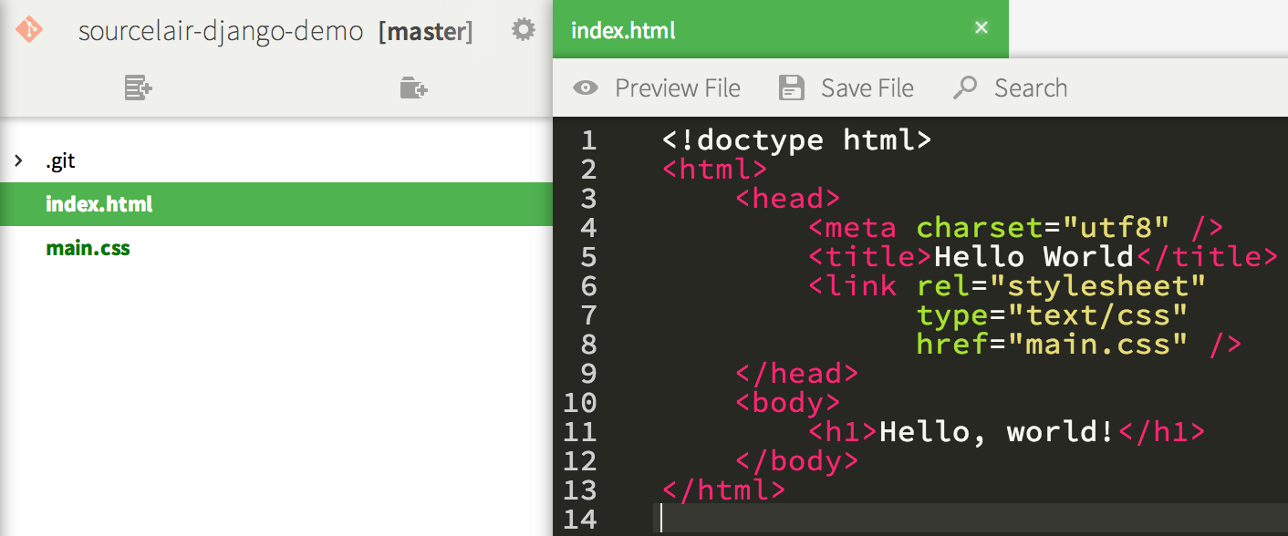The image size is (1288, 536).
Task: Click the opening <head> tag
Action: point(787,199)
